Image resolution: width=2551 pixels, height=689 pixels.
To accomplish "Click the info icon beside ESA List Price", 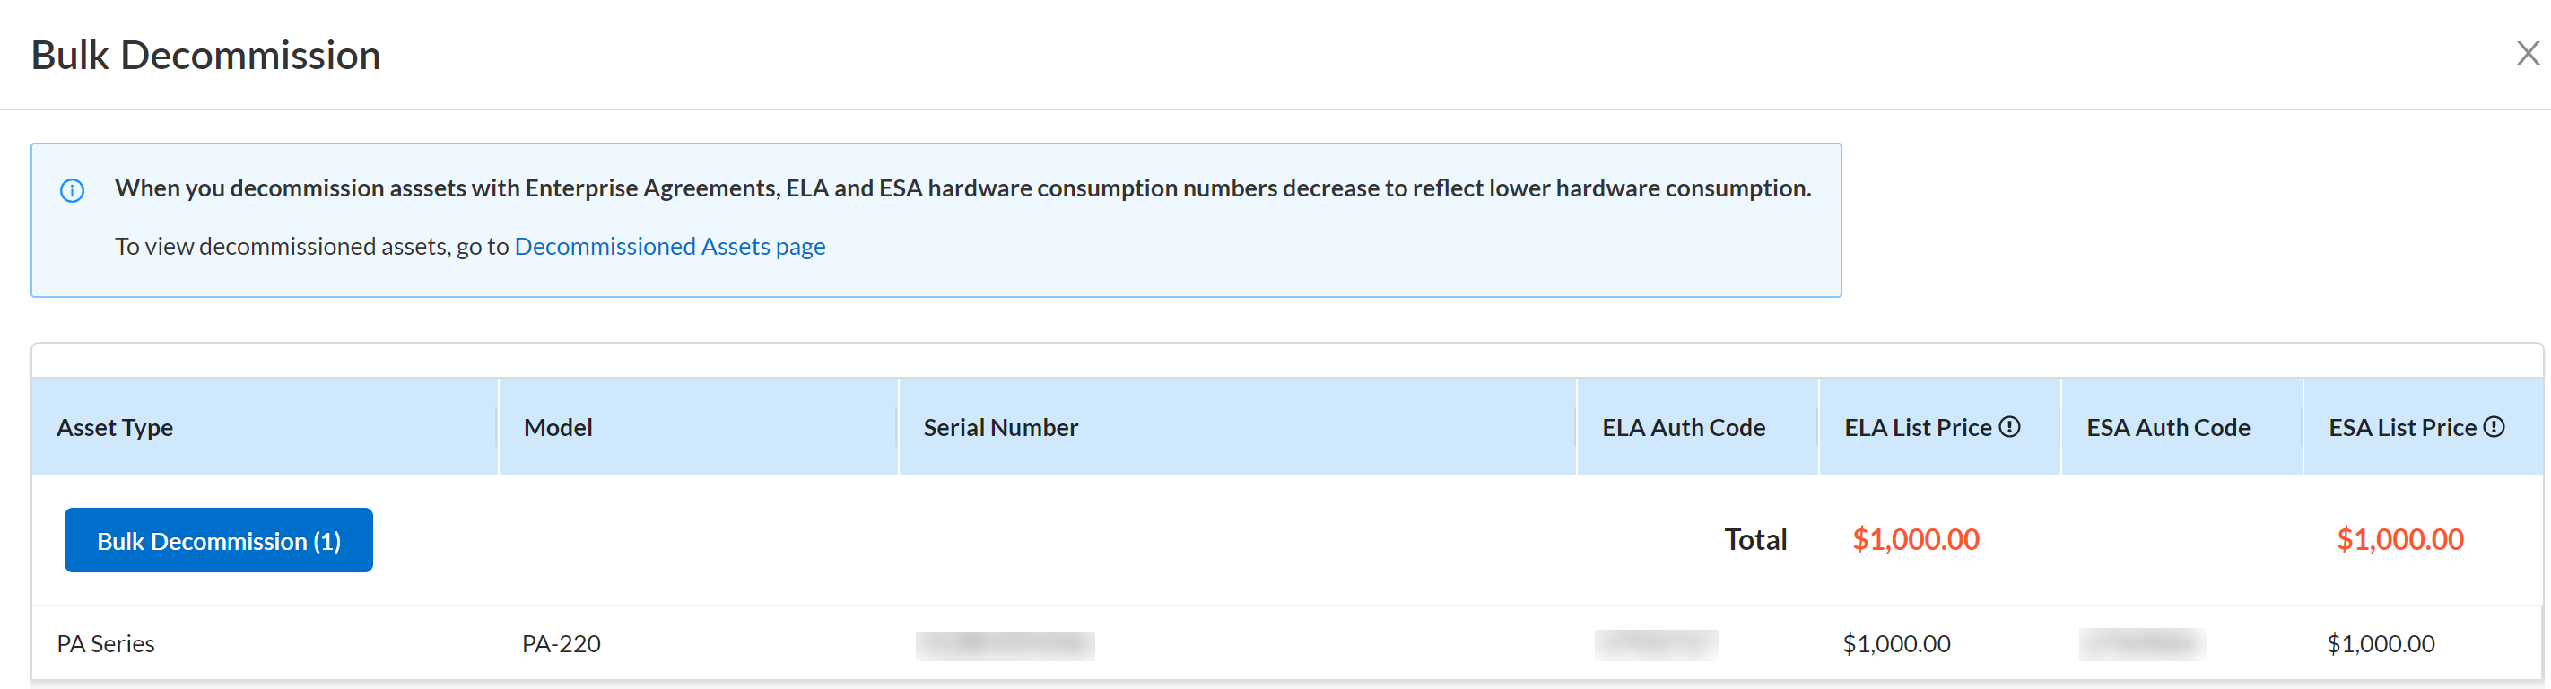I will tap(2494, 427).
